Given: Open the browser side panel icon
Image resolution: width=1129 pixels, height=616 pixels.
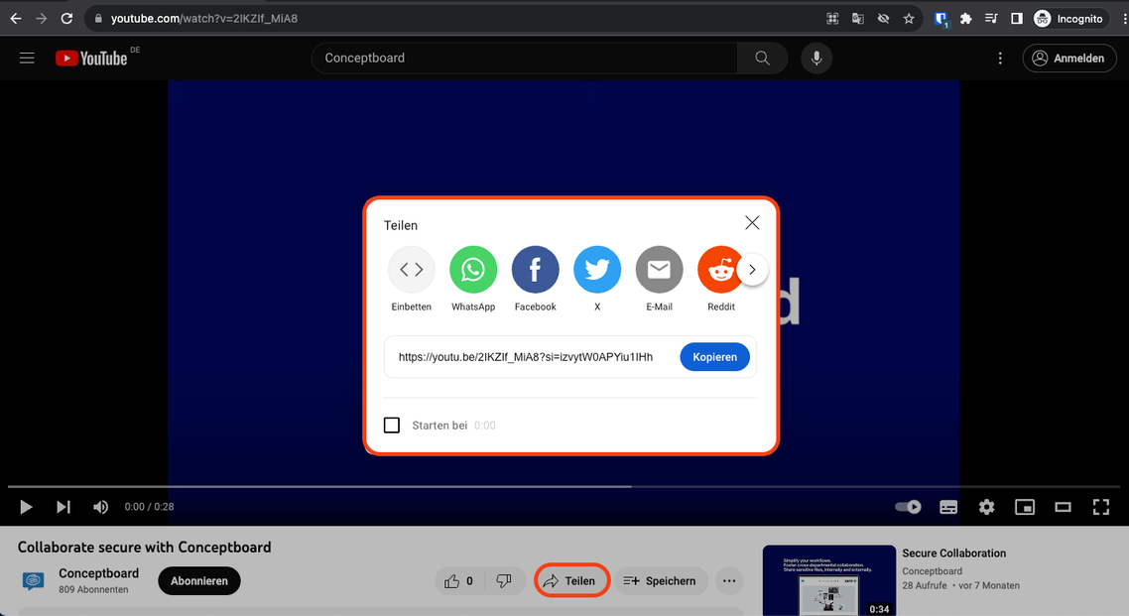Looking at the screenshot, I should click(x=1017, y=19).
